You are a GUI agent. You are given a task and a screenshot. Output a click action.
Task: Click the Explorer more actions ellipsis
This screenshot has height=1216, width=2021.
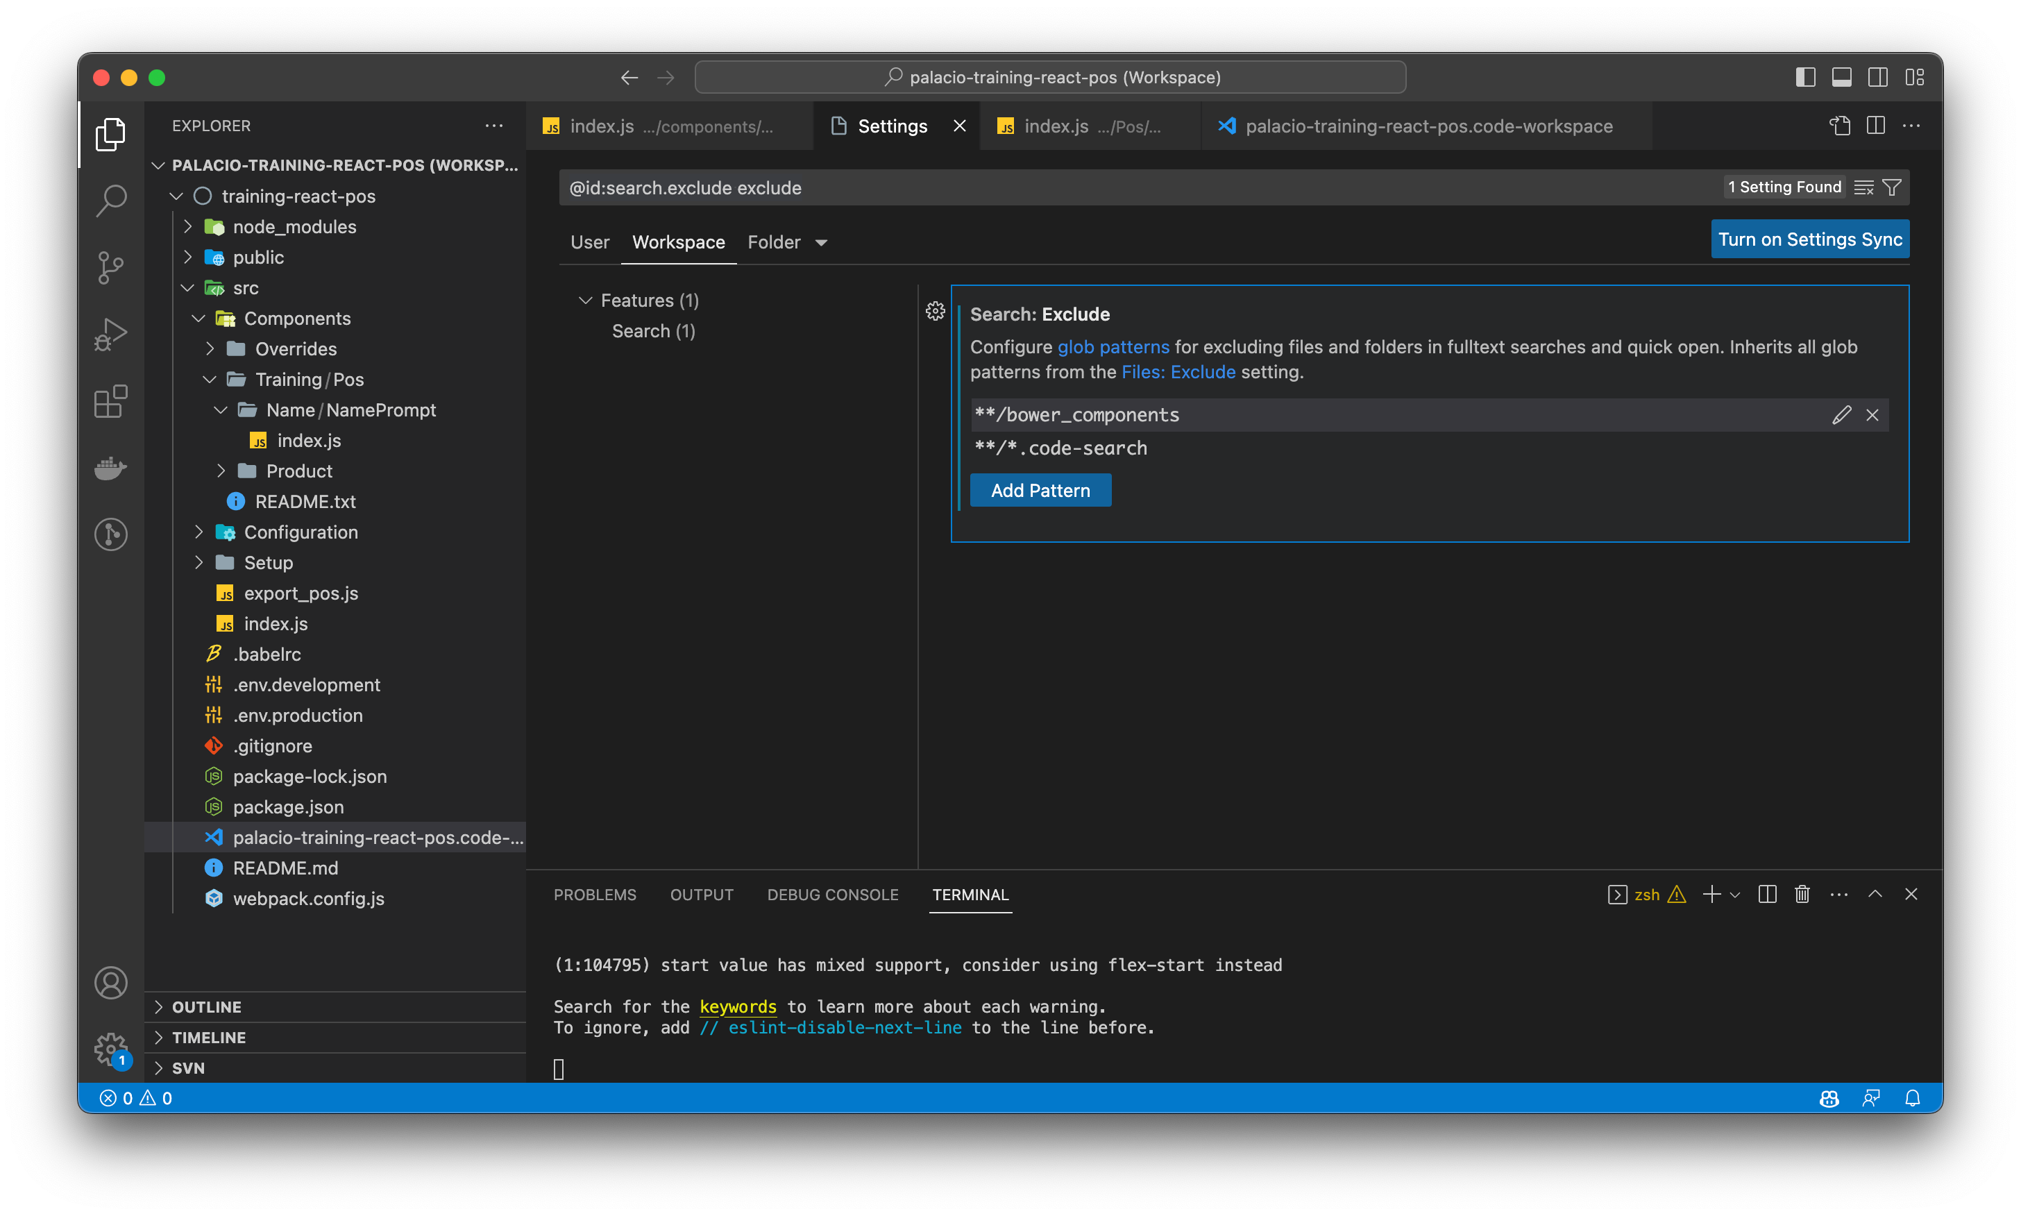click(494, 126)
